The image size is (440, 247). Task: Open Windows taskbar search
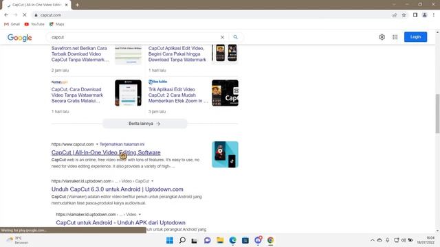coord(182,240)
